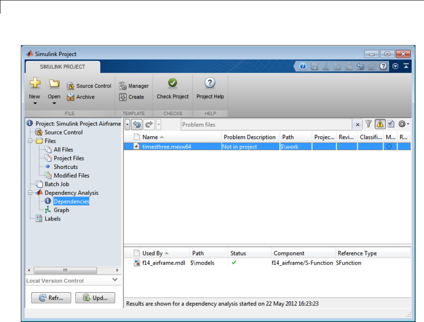Click the Upd... update button

(x=95, y=298)
